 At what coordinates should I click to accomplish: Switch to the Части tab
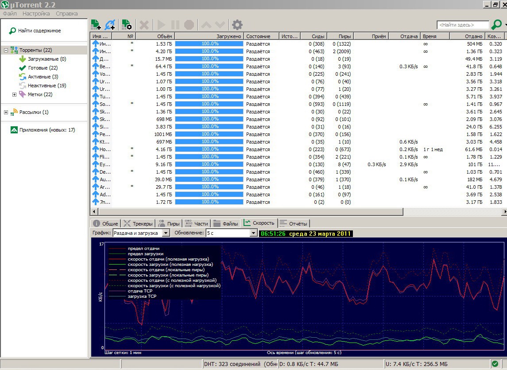(197, 223)
